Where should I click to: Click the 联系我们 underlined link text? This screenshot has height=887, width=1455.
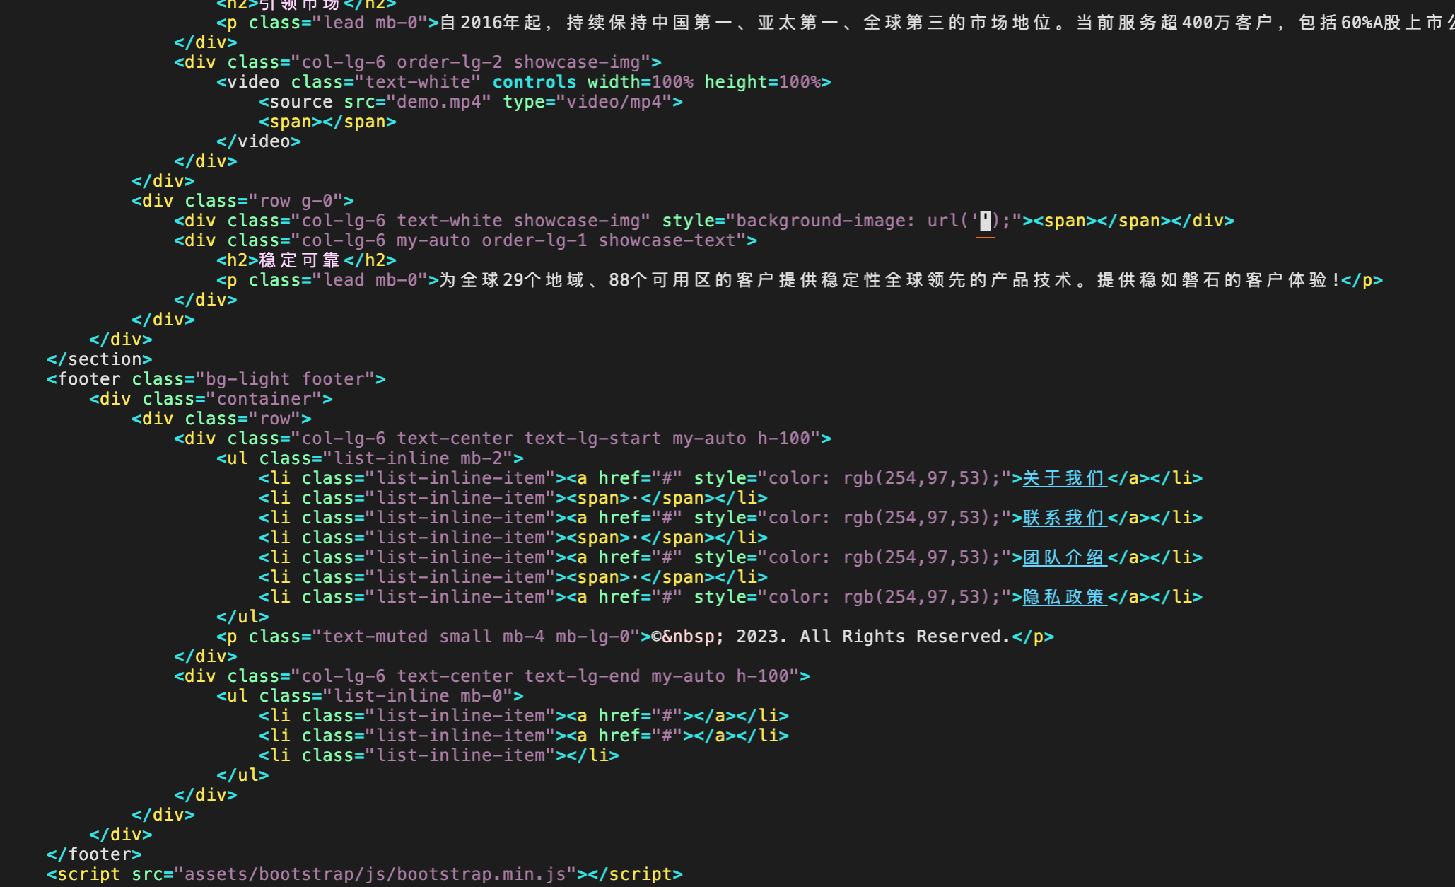click(x=1064, y=518)
